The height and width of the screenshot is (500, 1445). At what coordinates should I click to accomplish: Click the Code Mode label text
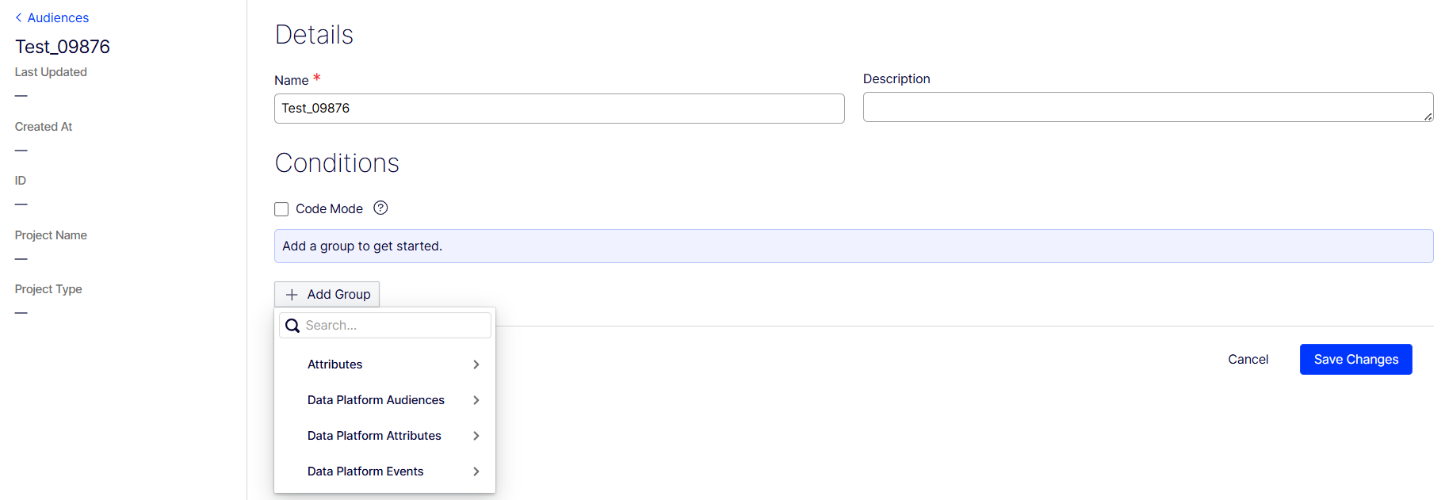pos(329,209)
